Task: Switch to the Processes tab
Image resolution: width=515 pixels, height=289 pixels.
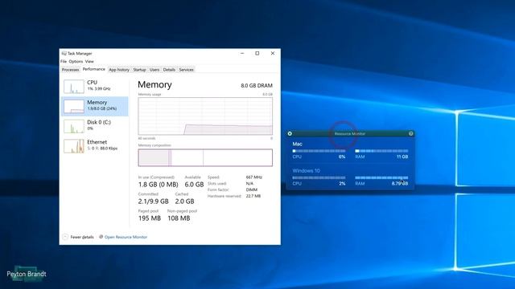Action: [x=70, y=70]
